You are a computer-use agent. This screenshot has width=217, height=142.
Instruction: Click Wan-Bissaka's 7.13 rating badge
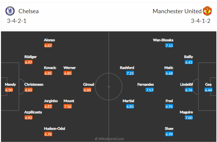point(169,46)
